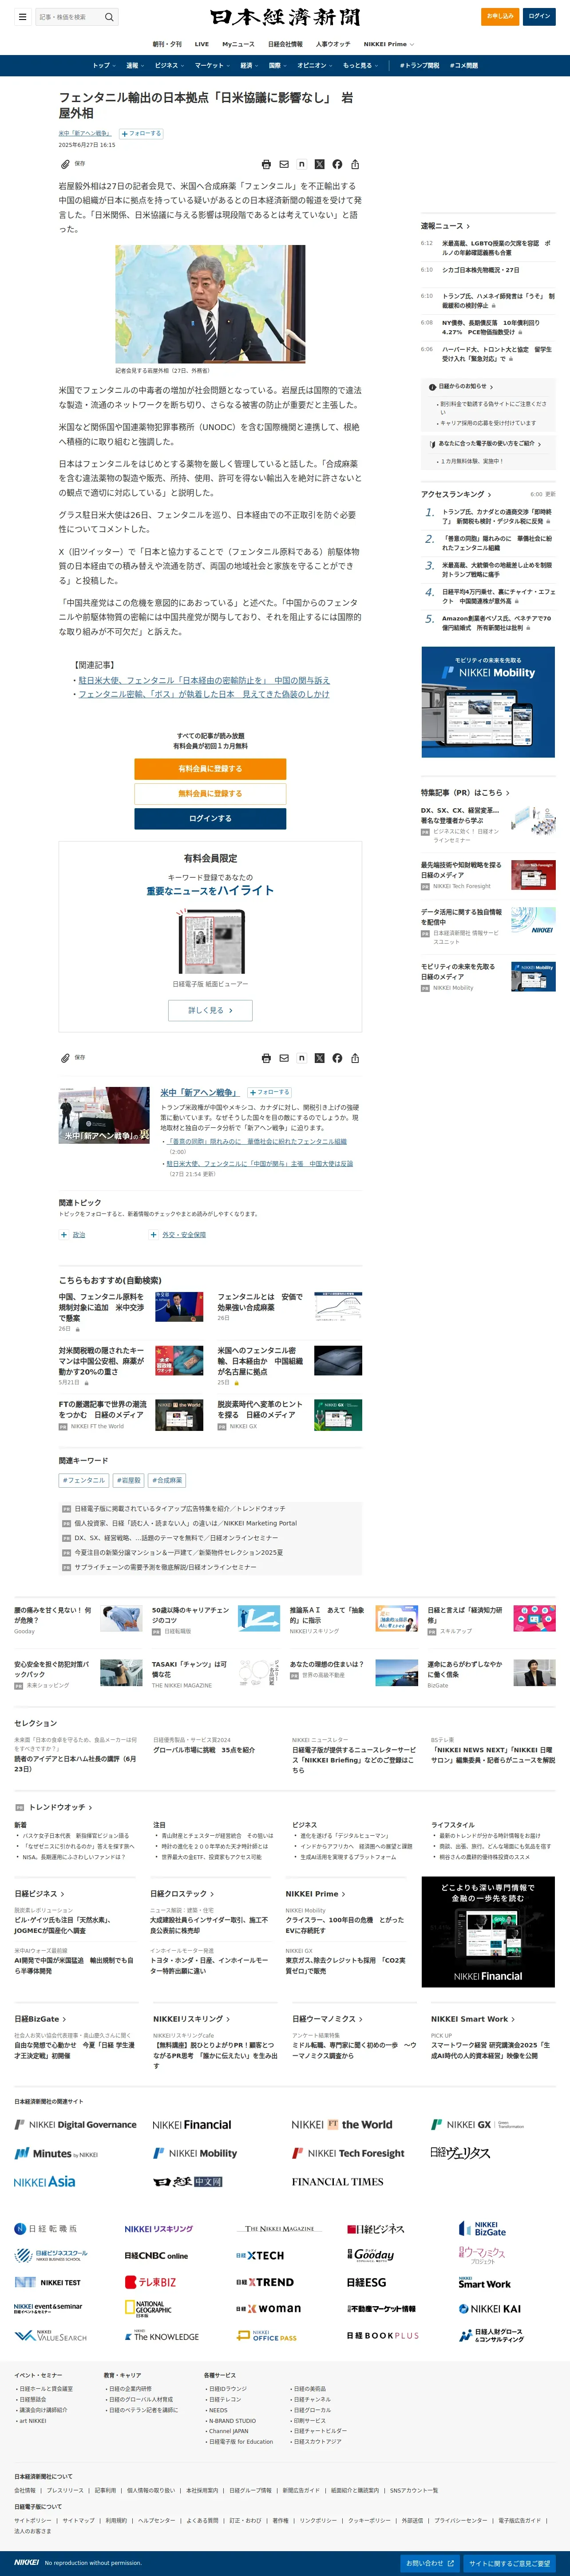The height and width of the screenshot is (2576, 570).
Task: Click the 保存 clip icon above the 米中 banner
Action: pyautogui.click(x=66, y=1057)
